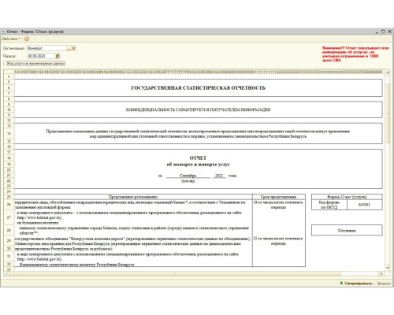Screen dimensions: 394x315
Task: Click the ГОСУДАРСТВЕННАЯ СТАТИСТИЧЕСКАЯ ОТЧЕТНОСТЬ heading
Action: tap(198, 88)
